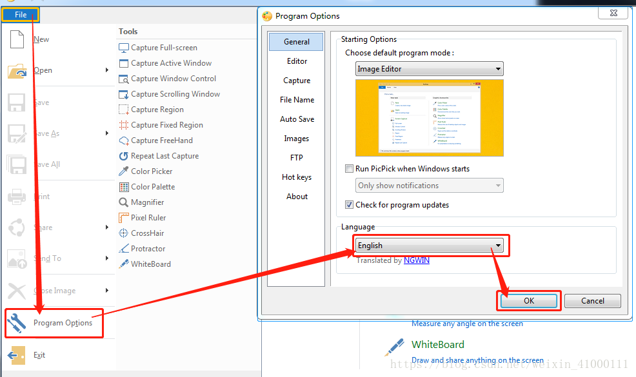Open the default program mode dropdown

[429, 69]
